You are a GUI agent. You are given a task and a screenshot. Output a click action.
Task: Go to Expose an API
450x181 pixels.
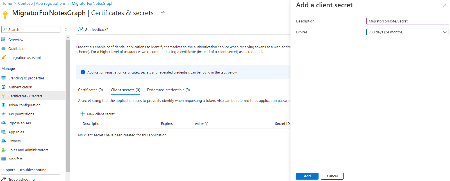click(x=20, y=123)
